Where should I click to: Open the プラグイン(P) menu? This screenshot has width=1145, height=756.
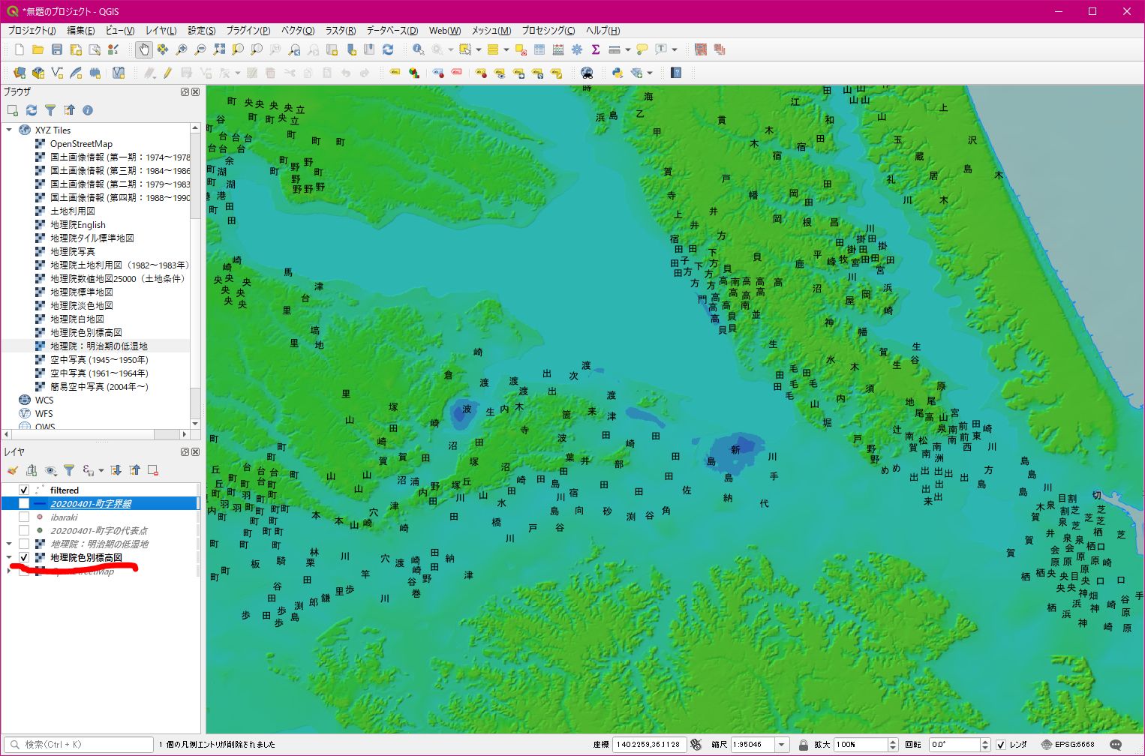[x=248, y=31]
